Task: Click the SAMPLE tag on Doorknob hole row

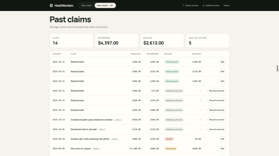Action: coord(102,129)
